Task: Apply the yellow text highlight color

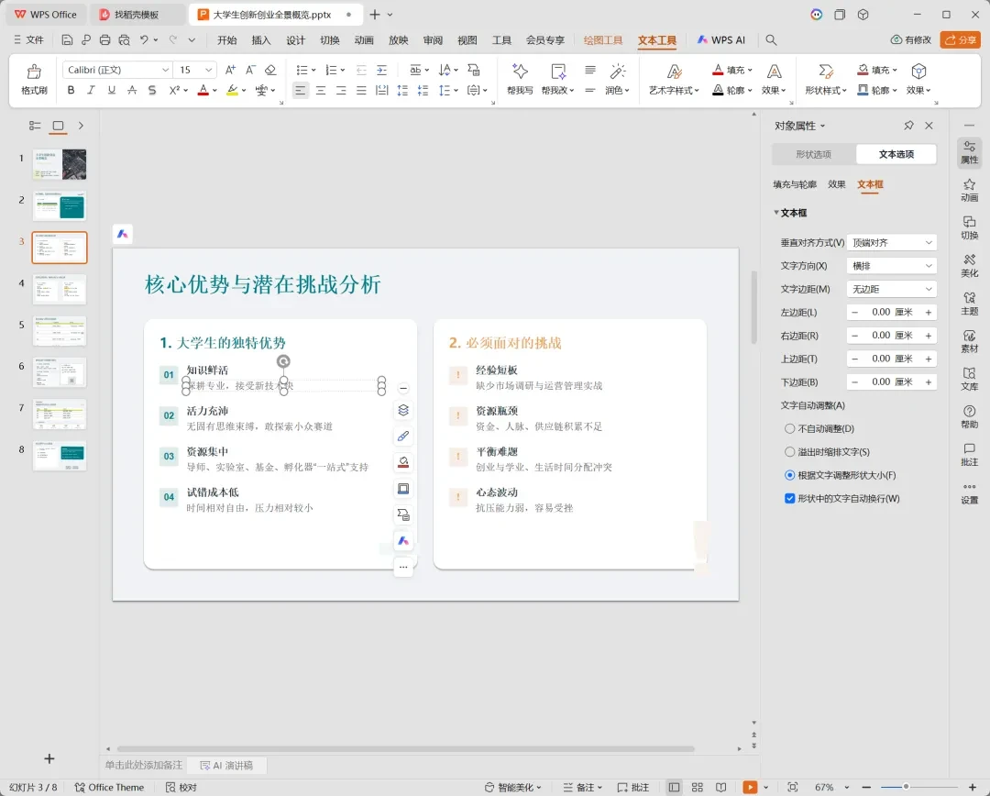Action: click(x=232, y=91)
